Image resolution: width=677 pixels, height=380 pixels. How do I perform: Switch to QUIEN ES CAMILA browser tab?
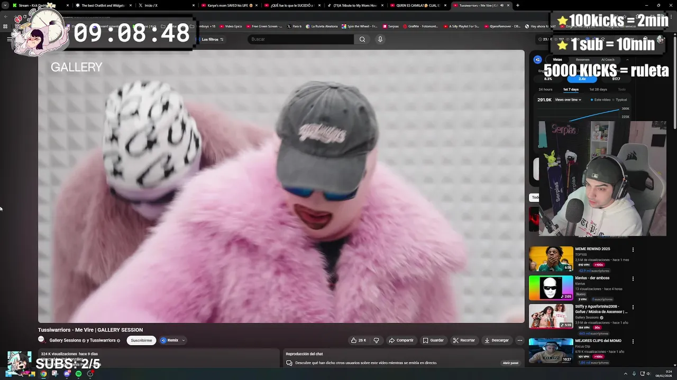click(417, 5)
